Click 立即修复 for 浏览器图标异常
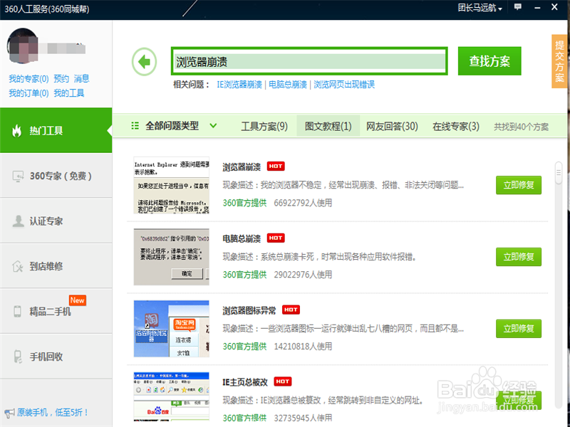This screenshot has height=427, width=570. point(519,329)
